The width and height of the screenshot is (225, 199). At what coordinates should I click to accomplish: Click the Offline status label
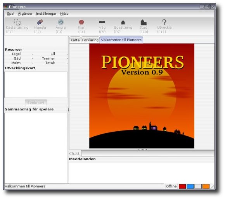pos(171,186)
